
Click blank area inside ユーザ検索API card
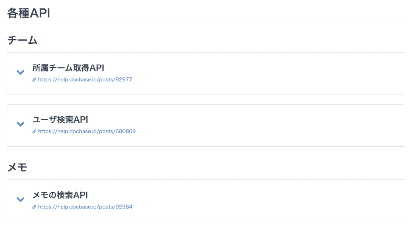[x=262, y=126]
